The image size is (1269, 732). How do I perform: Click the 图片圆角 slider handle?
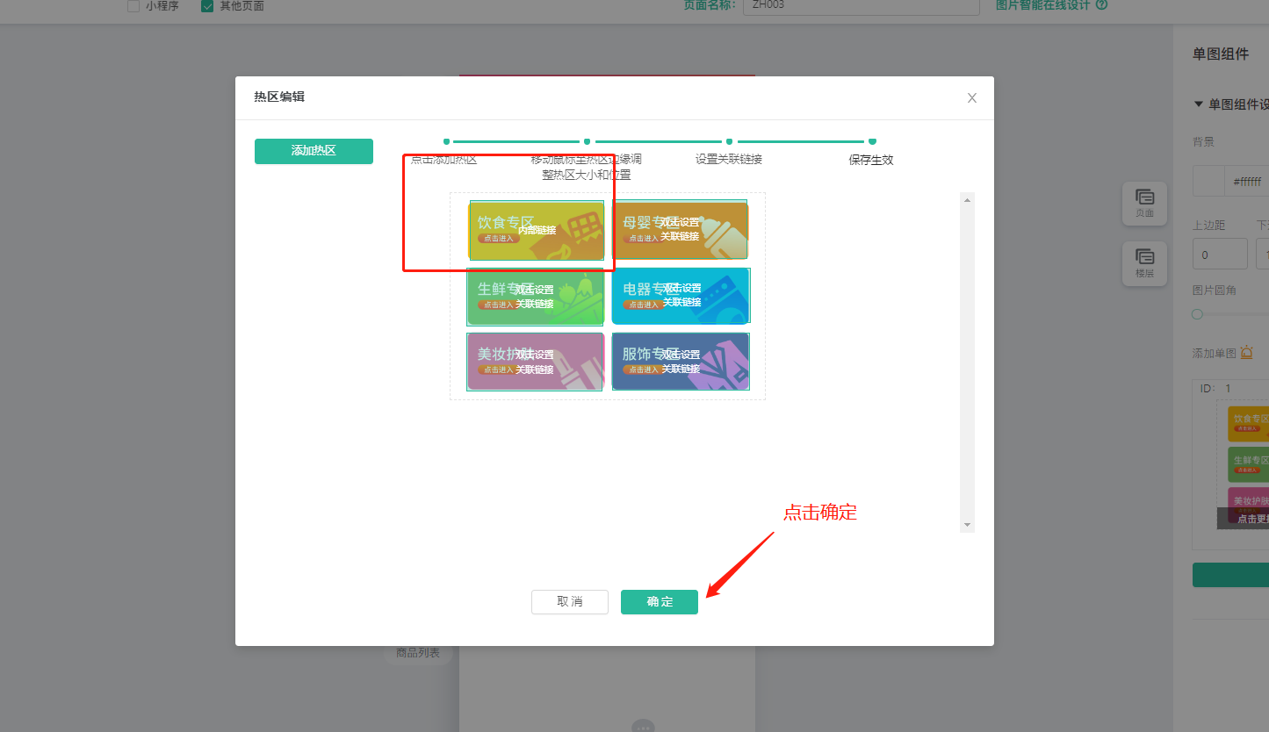click(1197, 314)
